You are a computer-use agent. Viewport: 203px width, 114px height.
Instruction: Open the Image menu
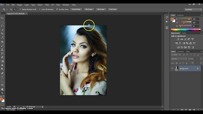tap(19, 5)
